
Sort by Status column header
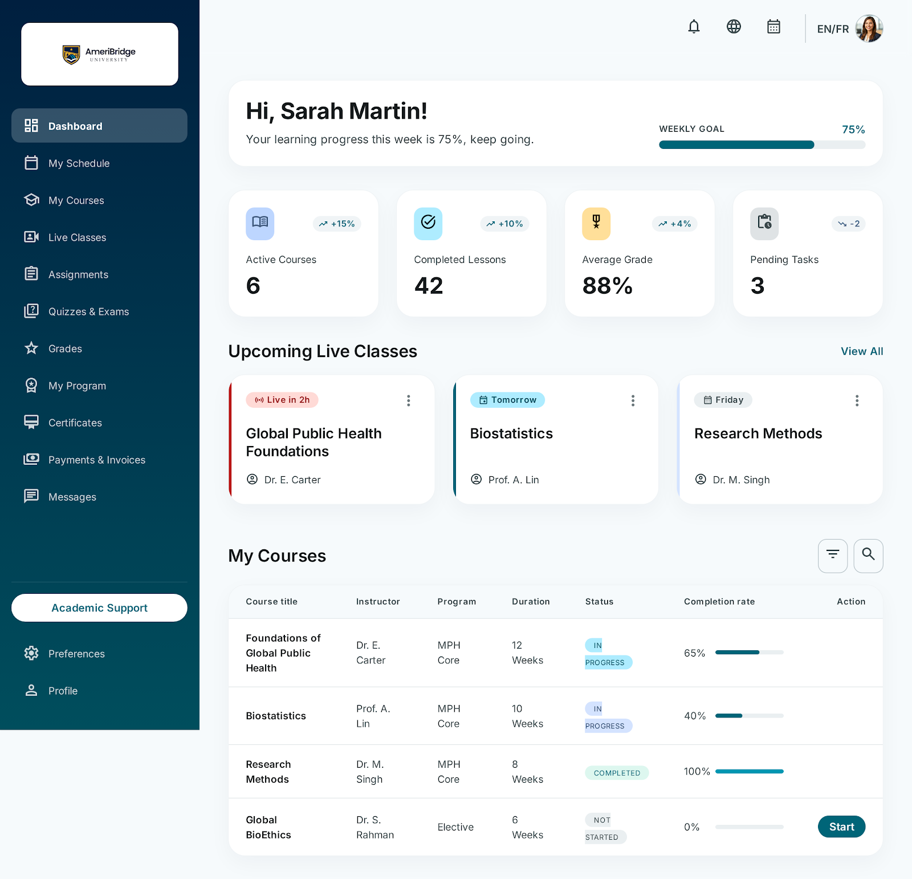coord(599,601)
